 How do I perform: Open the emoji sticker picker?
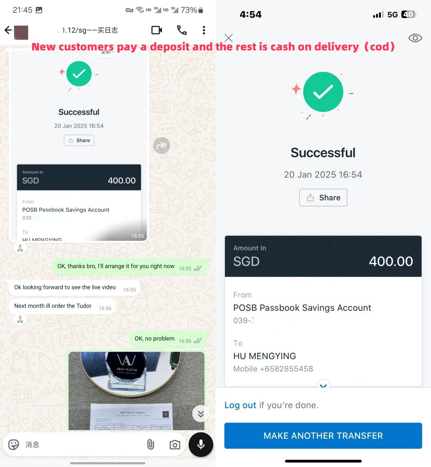click(x=14, y=445)
